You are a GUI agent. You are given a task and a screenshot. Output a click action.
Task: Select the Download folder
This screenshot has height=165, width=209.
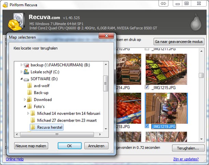tap(43, 100)
